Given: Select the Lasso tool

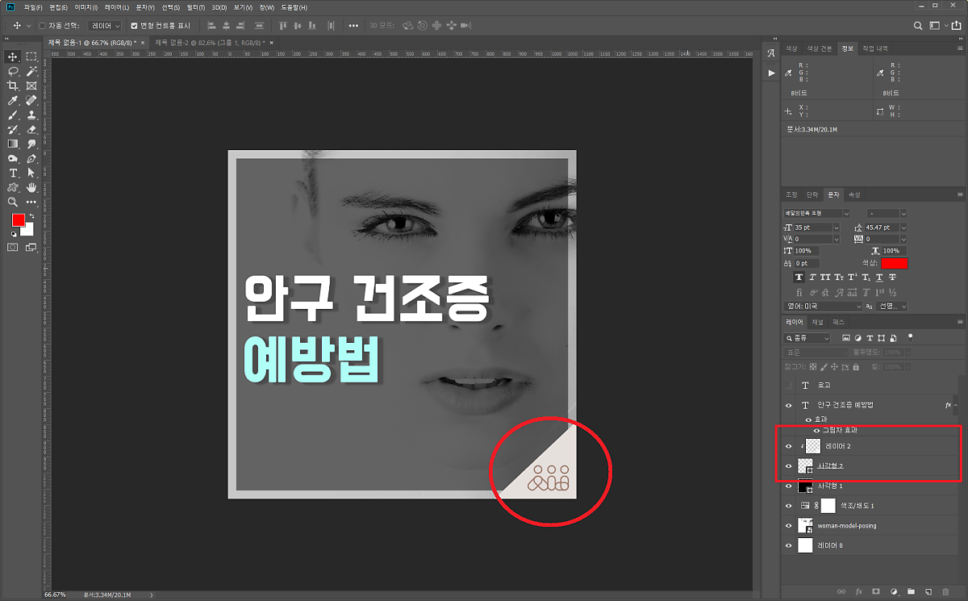Looking at the screenshot, I should [13, 71].
